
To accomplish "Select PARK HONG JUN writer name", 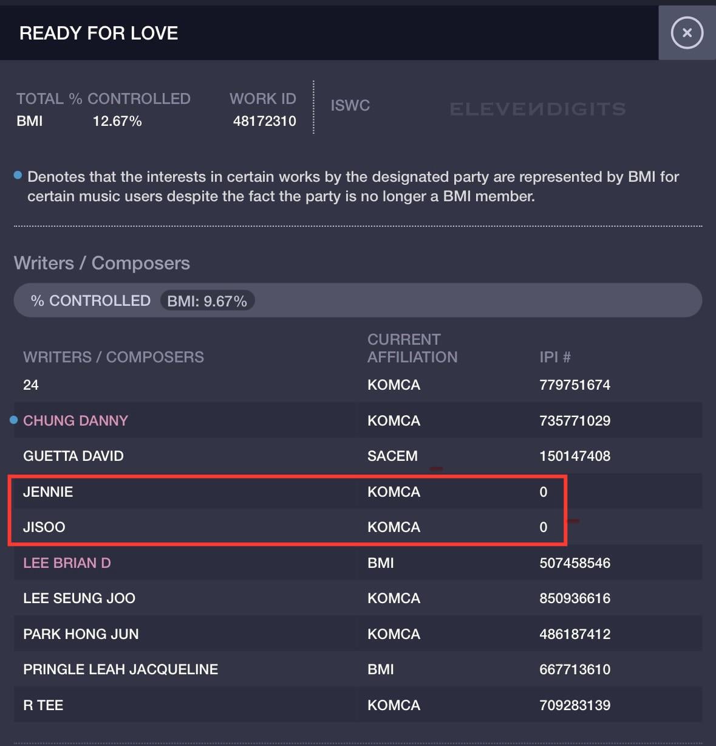I will (x=81, y=634).
